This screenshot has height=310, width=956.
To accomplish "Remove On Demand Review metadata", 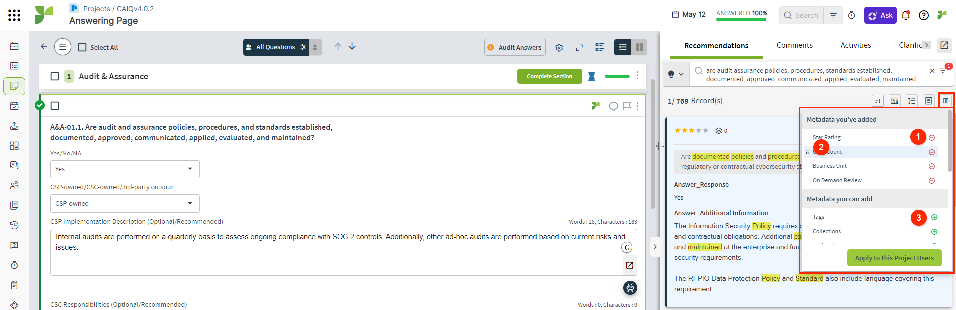I will pos(932,181).
